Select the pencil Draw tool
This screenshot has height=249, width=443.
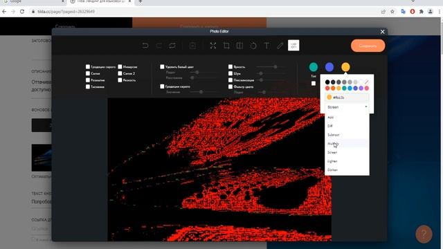pos(280,46)
